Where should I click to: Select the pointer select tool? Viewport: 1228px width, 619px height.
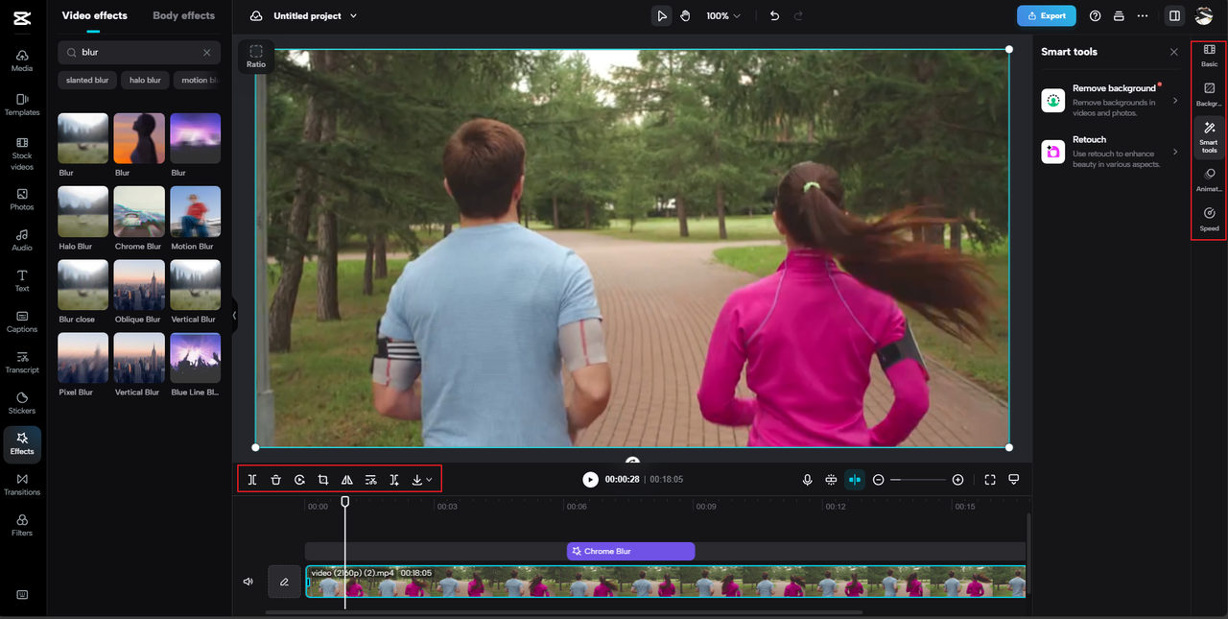(x=662, y=16)
